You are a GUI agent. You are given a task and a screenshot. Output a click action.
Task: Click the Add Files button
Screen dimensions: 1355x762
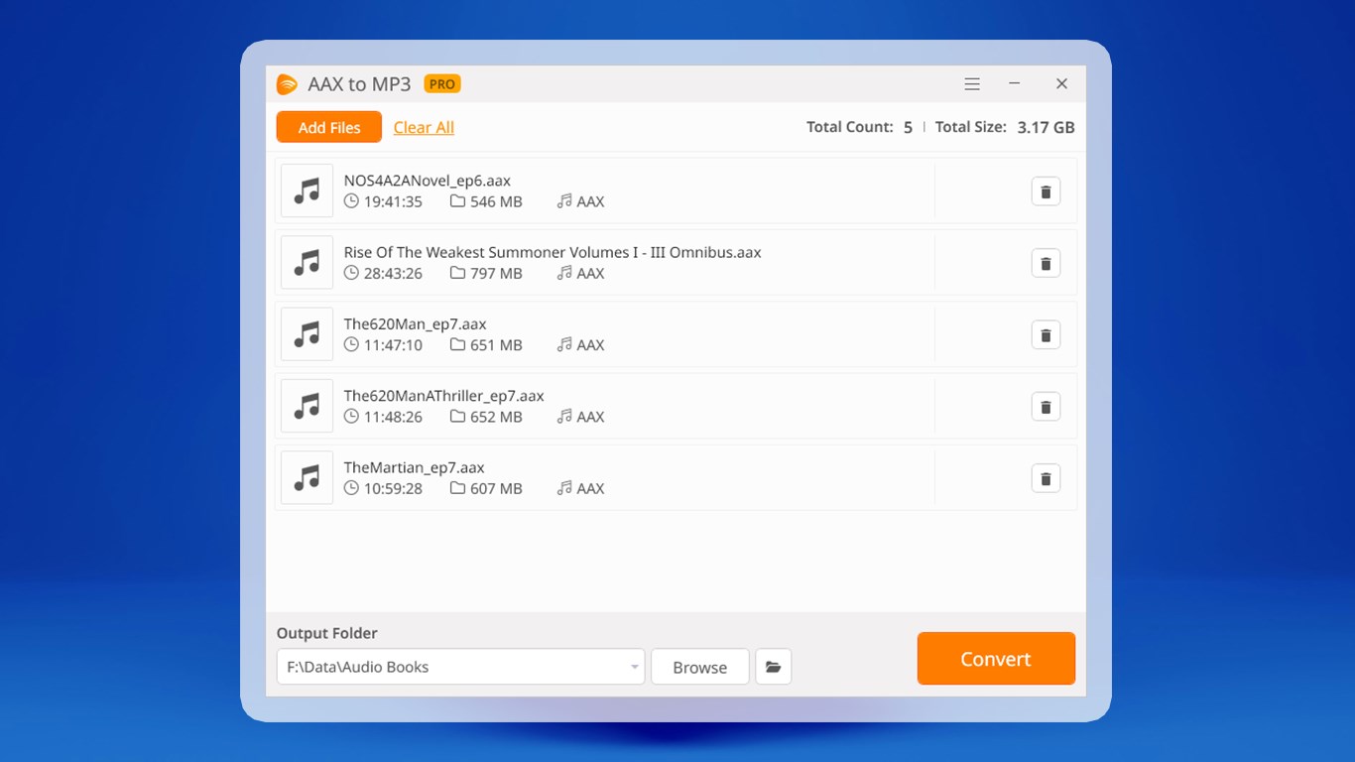[329, 127]
